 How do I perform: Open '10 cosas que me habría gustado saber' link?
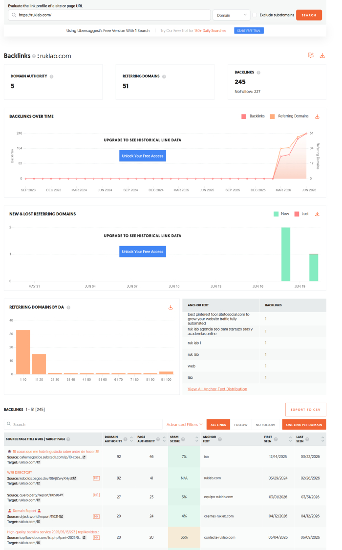click(x=56, y=452)
